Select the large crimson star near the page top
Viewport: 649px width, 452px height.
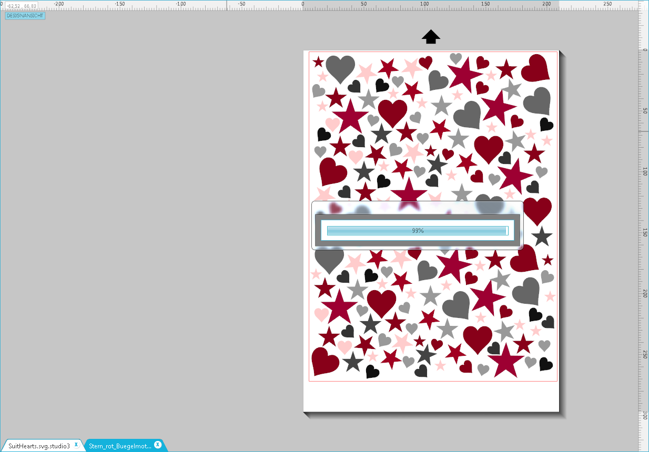[465, 74]
